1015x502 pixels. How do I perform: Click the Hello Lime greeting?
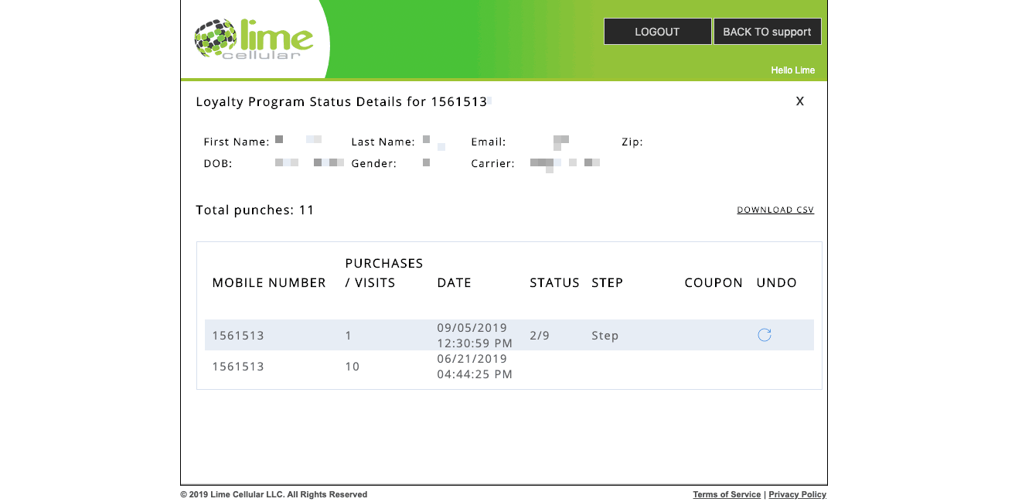(793, 70)
